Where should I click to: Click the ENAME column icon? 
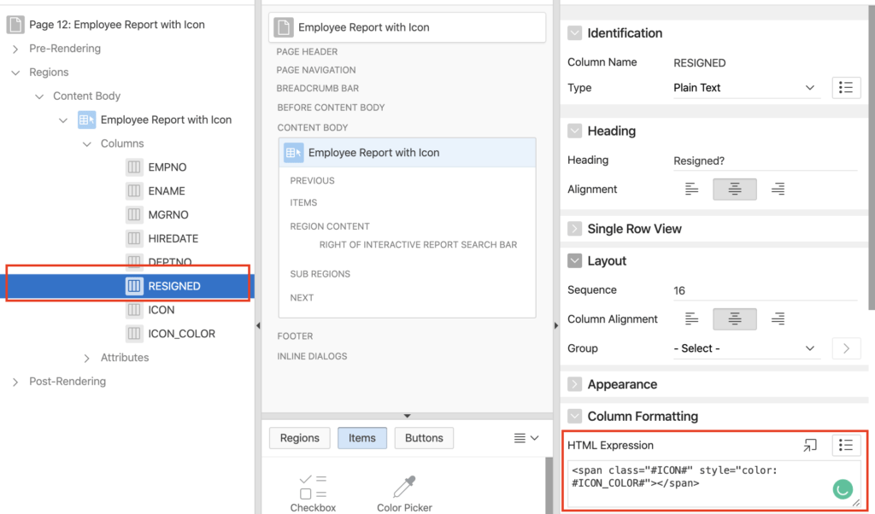(x=134, y=190)
